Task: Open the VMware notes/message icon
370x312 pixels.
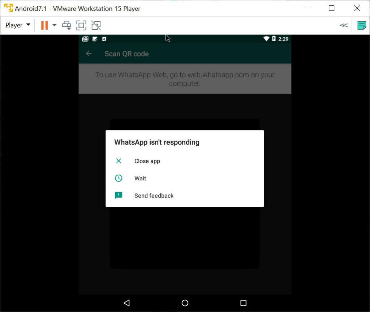Action: [x=361, y=25]
